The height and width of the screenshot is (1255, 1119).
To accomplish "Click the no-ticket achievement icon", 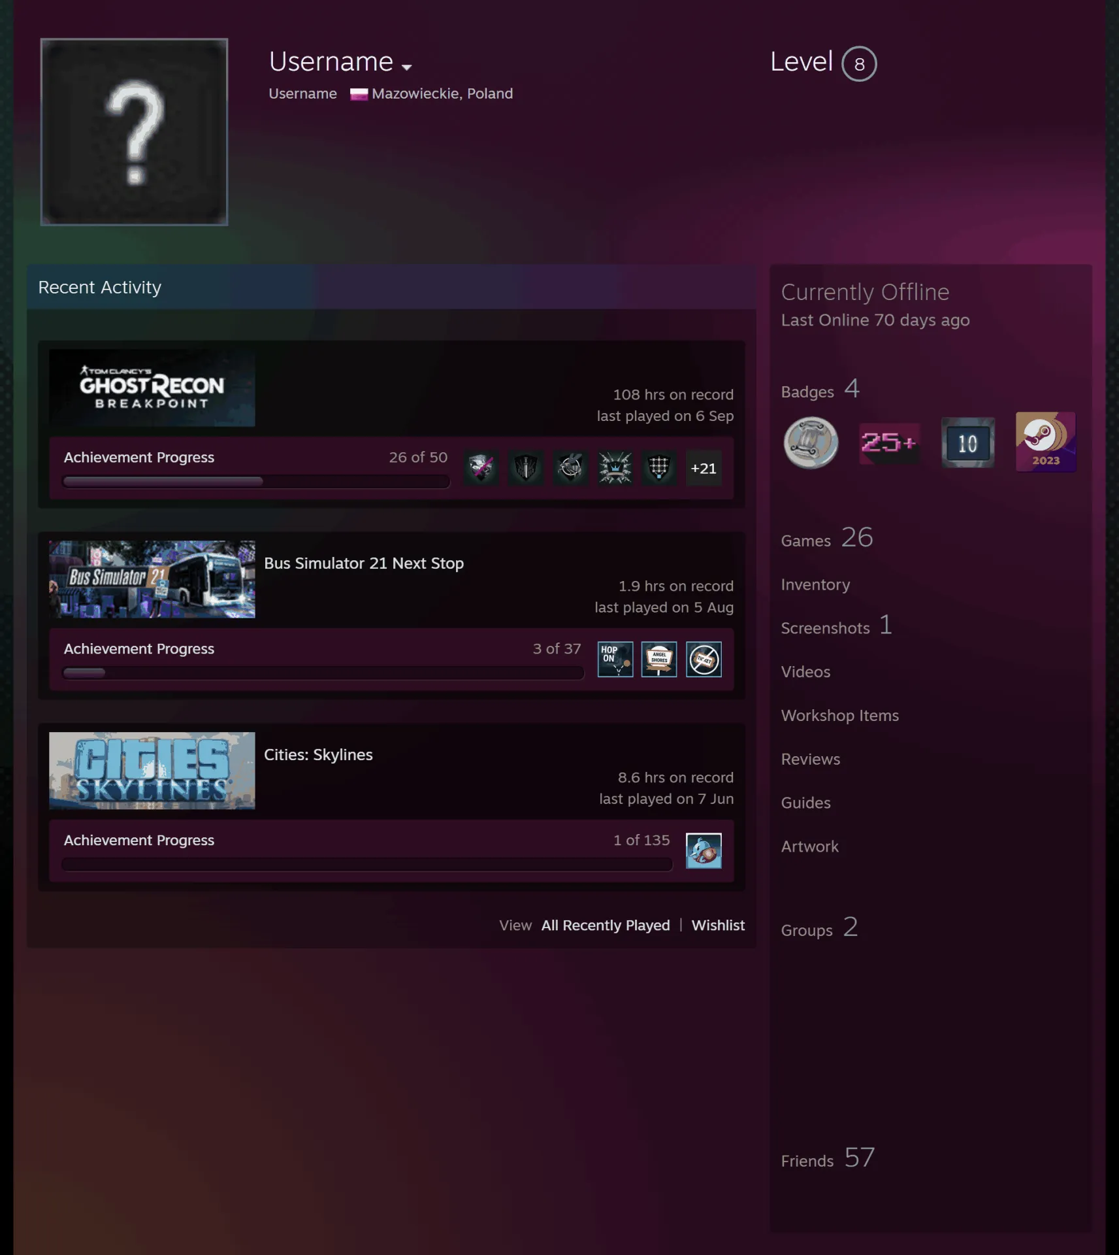I will tap(704, 660).
